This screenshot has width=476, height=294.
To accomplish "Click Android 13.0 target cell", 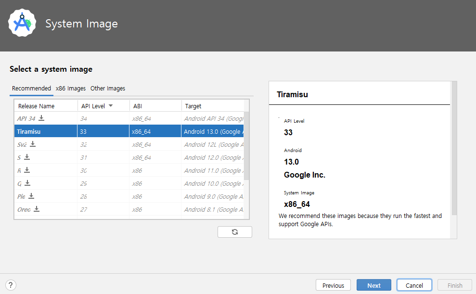I will click(x=213, y=131).
